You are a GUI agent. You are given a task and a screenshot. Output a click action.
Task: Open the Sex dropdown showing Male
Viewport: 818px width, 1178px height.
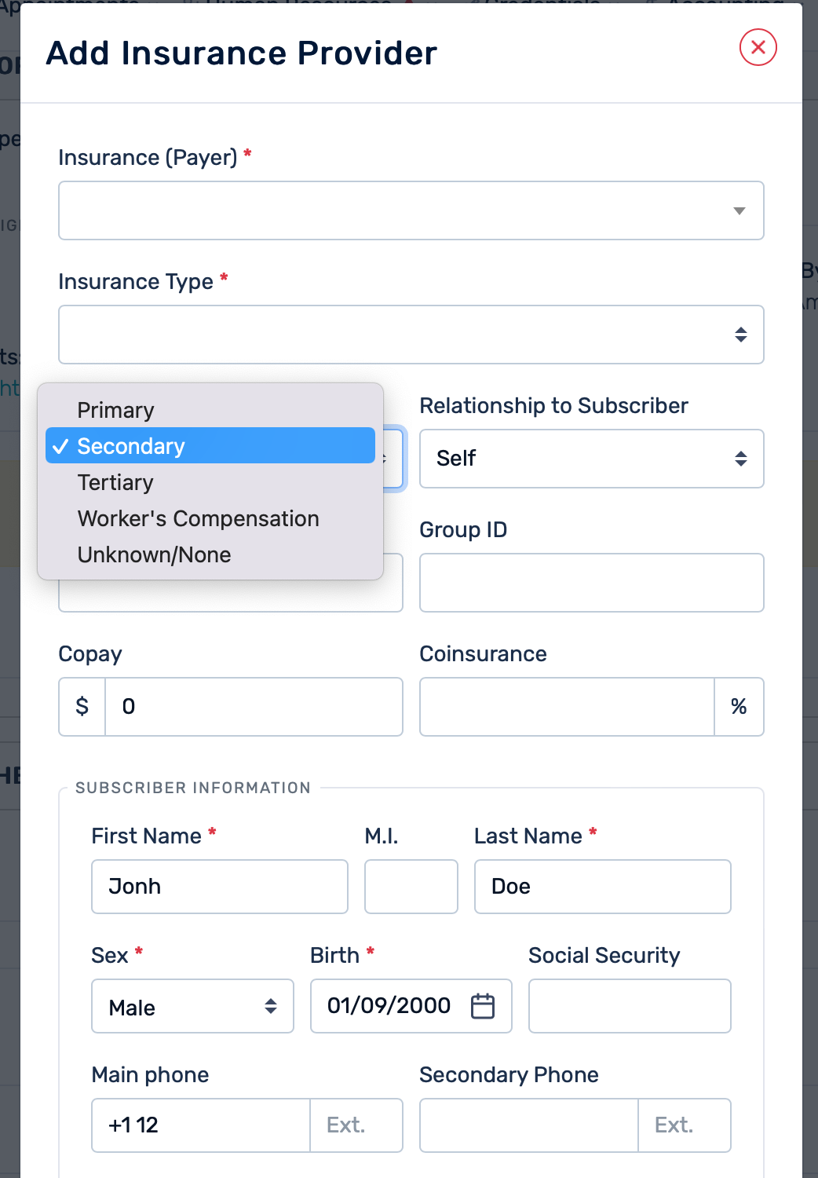tap(192, 1006)
